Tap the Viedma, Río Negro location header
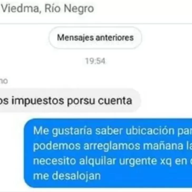 (47, 8)
